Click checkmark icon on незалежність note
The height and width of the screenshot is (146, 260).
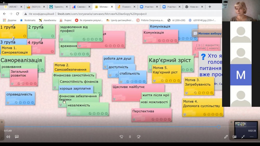[x=106, y=114]
